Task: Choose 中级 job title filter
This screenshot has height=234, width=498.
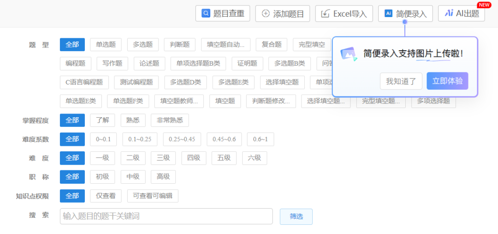Action: pyautogui.click(x=133, y=177)
